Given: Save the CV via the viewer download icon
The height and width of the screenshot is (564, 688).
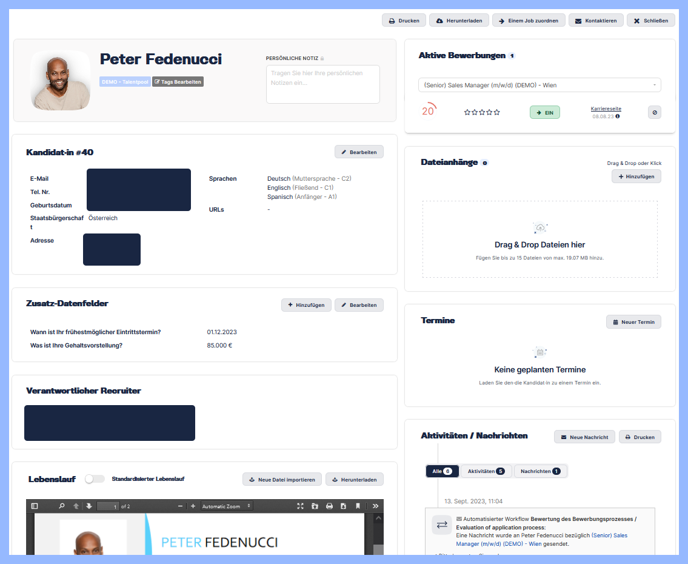Looking at the screenshot, I should tap(343, 506).
